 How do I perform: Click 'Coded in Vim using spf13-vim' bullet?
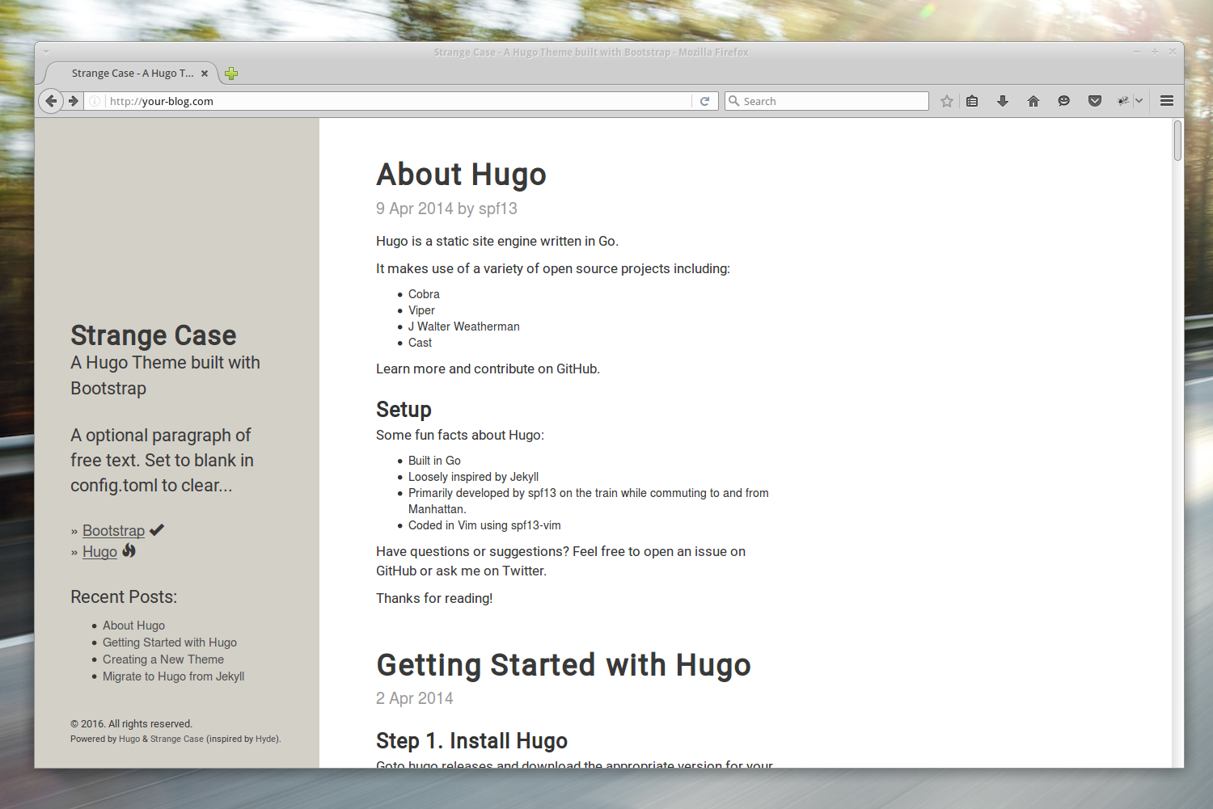pos(484,525)
